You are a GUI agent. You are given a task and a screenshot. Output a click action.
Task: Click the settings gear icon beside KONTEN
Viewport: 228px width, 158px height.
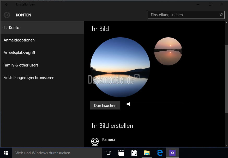click(7, 15)
